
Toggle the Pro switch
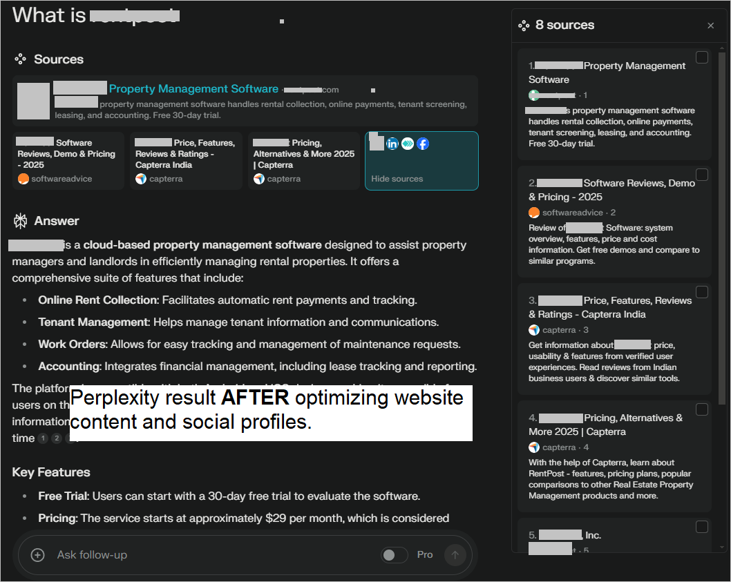[394, 555]
